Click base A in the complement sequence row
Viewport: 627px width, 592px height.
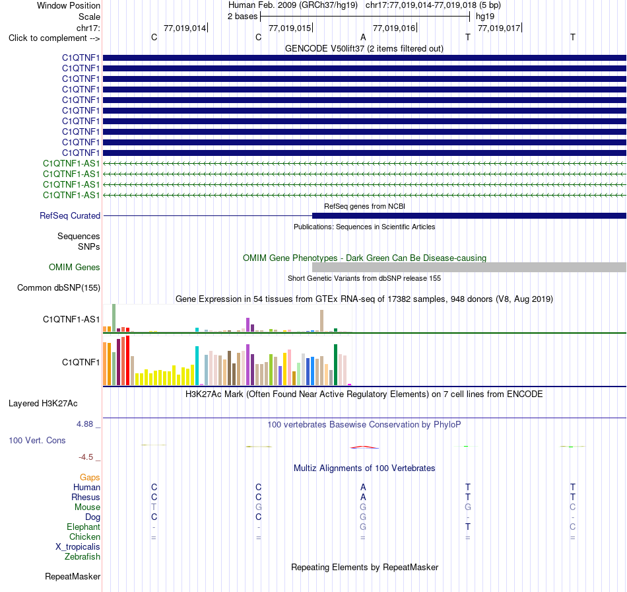363,37
